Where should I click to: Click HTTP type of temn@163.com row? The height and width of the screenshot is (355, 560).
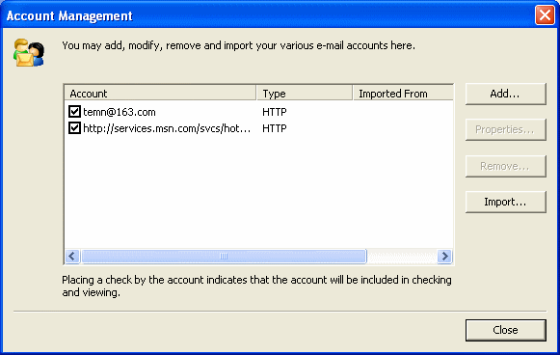click(275, 112)
